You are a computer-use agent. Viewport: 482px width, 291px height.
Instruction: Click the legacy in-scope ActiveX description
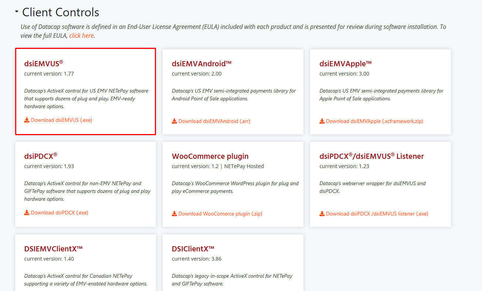tap(232, 280)
